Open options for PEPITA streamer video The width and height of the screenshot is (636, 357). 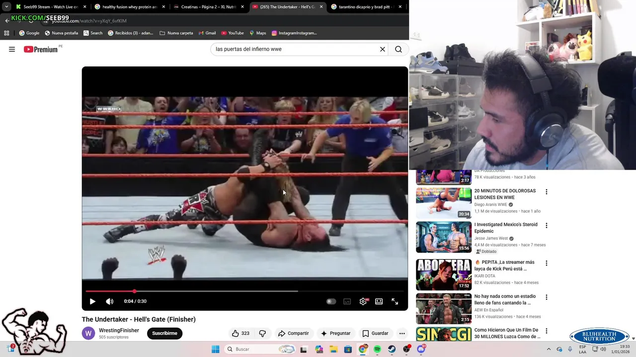547,263
